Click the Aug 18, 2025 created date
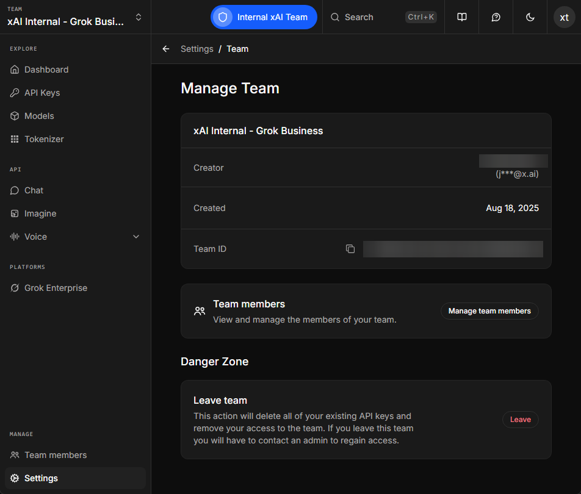 tap(513, 208)
